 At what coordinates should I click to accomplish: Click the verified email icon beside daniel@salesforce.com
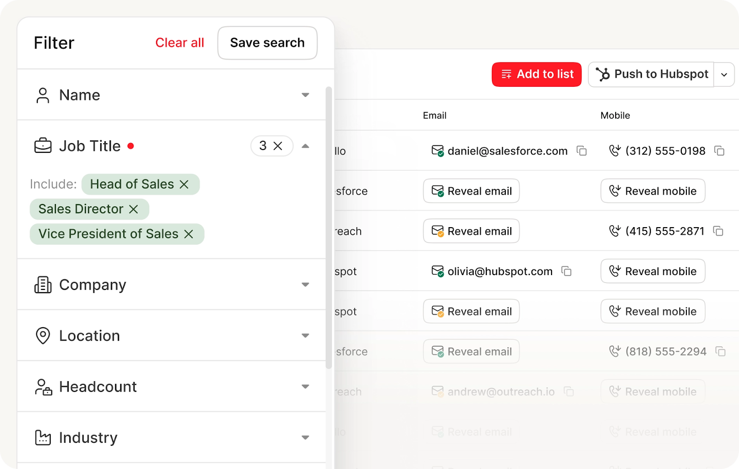point(438,151)
